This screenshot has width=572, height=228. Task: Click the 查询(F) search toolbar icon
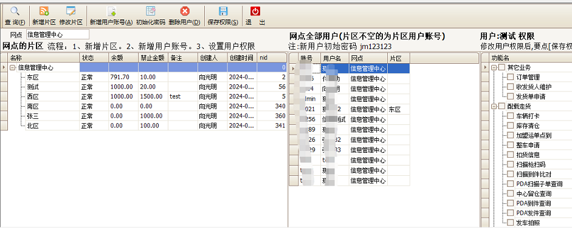click(15, 11)
